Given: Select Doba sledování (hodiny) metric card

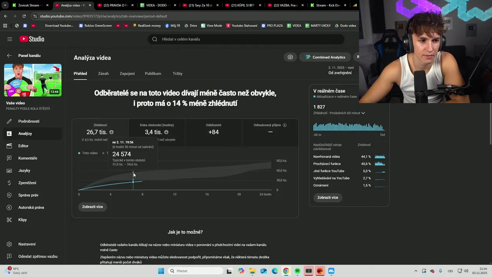Looking at the screenshot, I should click(x=157, y=132).
